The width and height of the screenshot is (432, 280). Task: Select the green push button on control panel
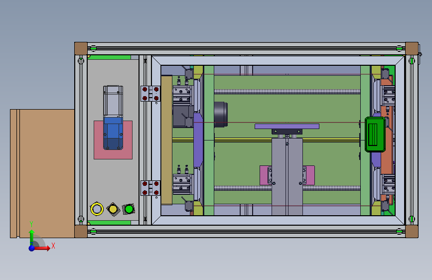[x=129, y=209]
